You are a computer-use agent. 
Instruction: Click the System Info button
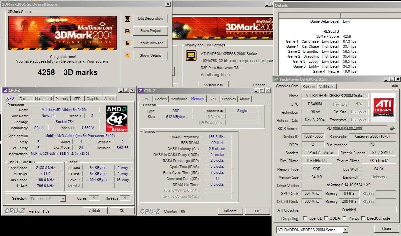coord(213,84)
